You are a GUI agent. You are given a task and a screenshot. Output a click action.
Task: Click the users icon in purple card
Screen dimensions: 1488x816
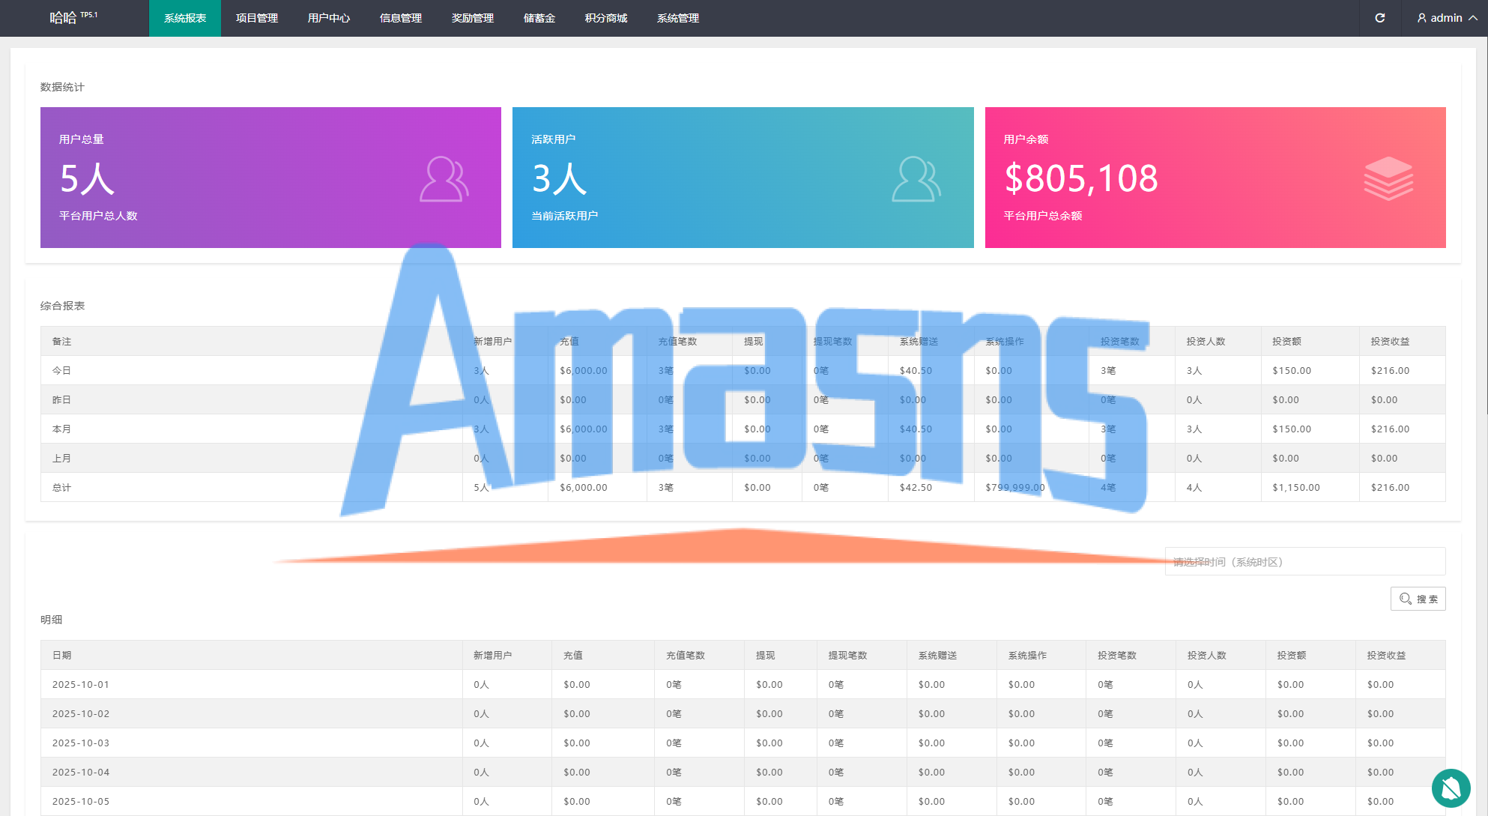coord(444,179)
